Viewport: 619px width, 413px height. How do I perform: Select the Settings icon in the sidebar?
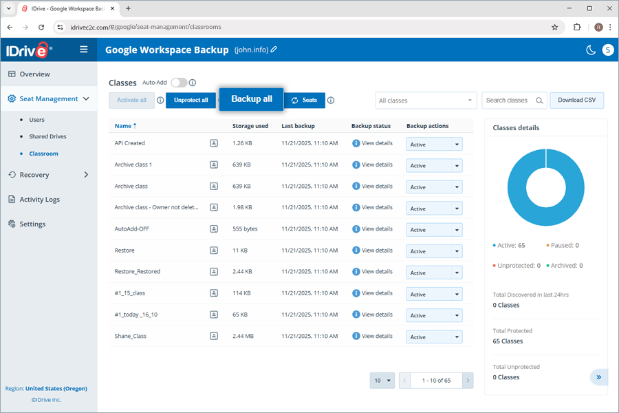point(11,224)
